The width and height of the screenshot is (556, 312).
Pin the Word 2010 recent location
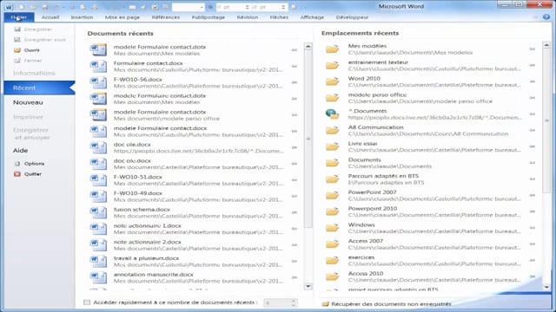coord(533,81)
